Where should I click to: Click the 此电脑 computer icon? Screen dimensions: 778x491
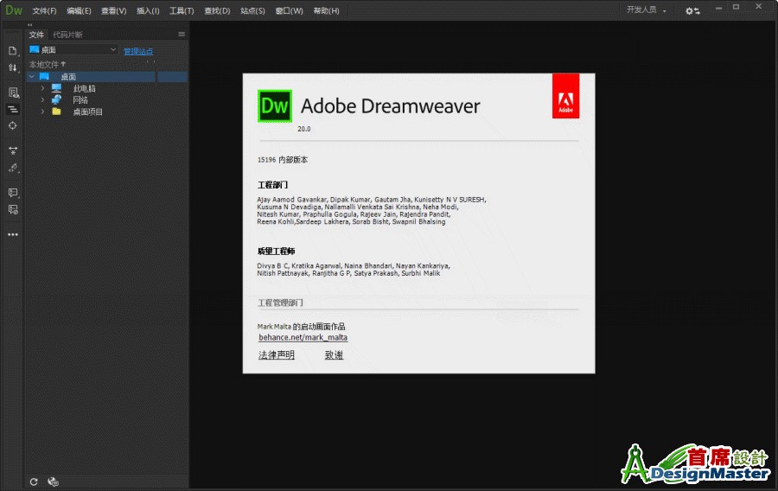(56, 88)
